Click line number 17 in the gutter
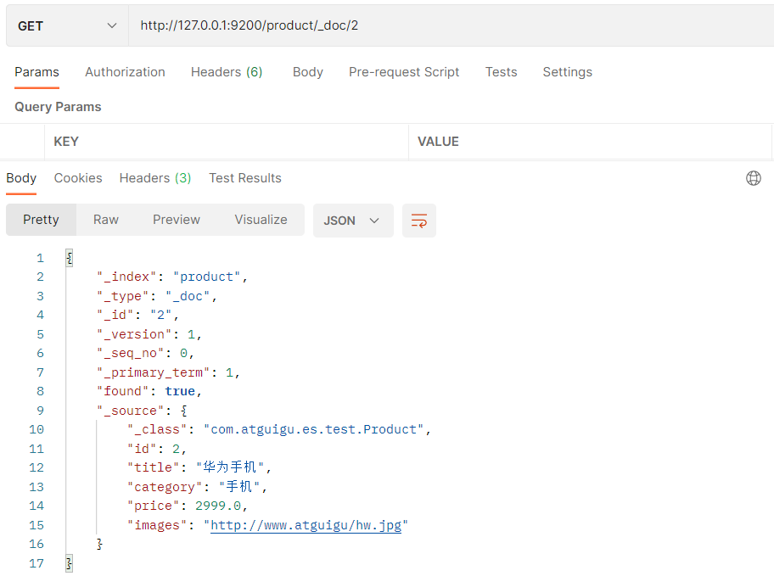Screen dimensions: 774x576 tap(36, 563)
